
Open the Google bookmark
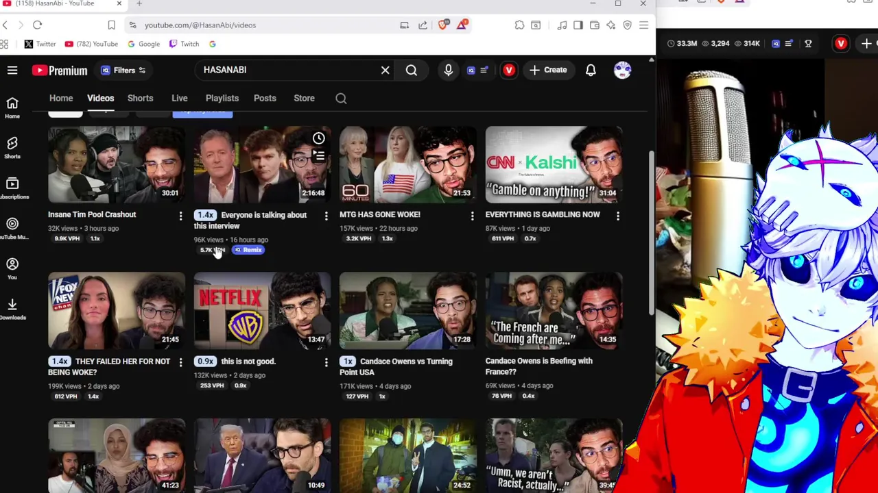pos(143,44)
